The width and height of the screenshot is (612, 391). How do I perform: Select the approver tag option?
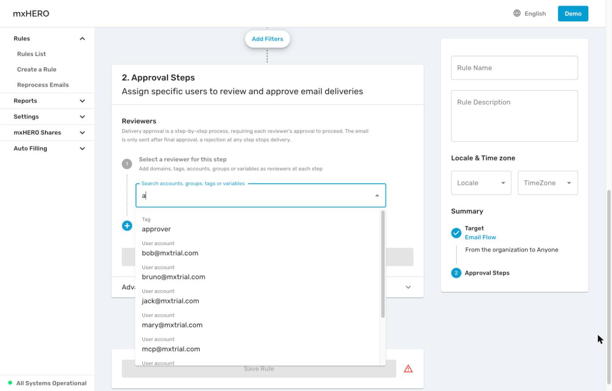257,225
